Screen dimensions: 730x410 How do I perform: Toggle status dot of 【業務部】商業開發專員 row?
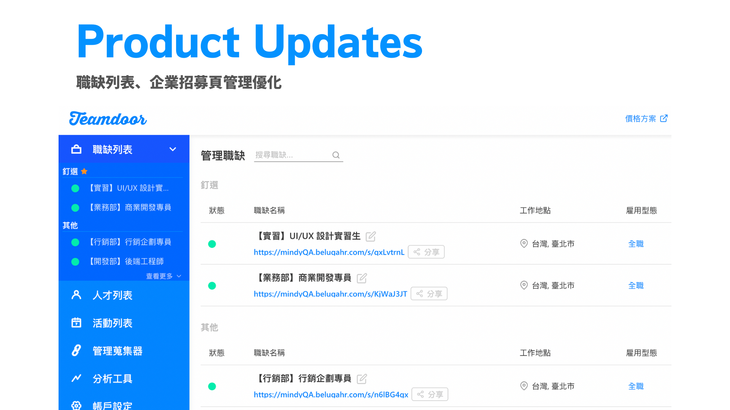pos(212,285)
